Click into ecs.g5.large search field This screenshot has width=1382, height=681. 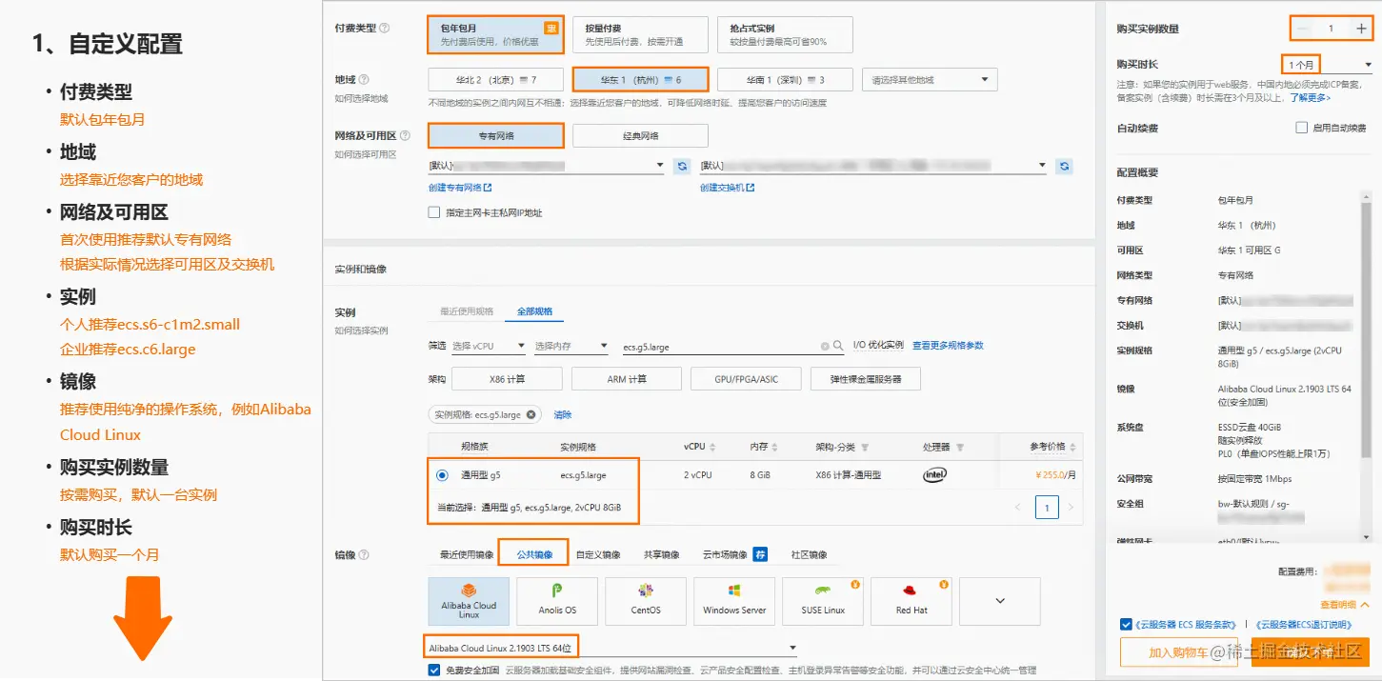coord(719,347)
